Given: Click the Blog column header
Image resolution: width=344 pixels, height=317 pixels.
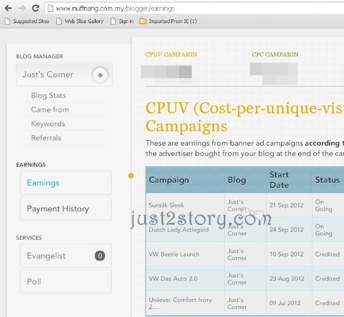Looking at the screenshot, I should [x=246, y=180].
